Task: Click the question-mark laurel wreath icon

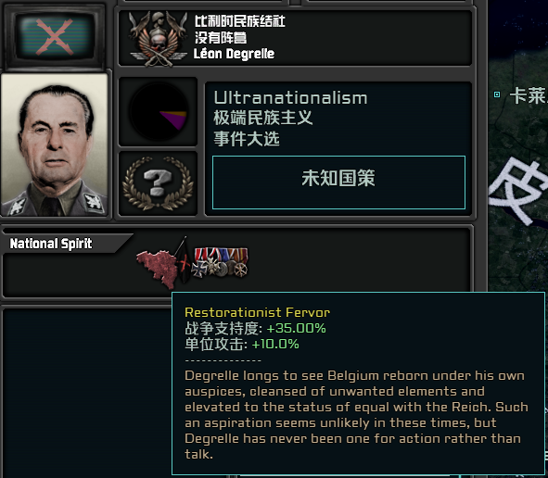Action: (x=158, y=183)
